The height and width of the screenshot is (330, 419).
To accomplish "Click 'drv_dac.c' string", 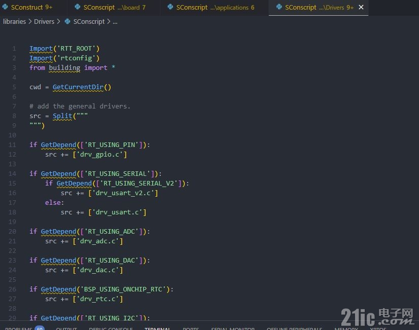I will [x=98, y=270].
